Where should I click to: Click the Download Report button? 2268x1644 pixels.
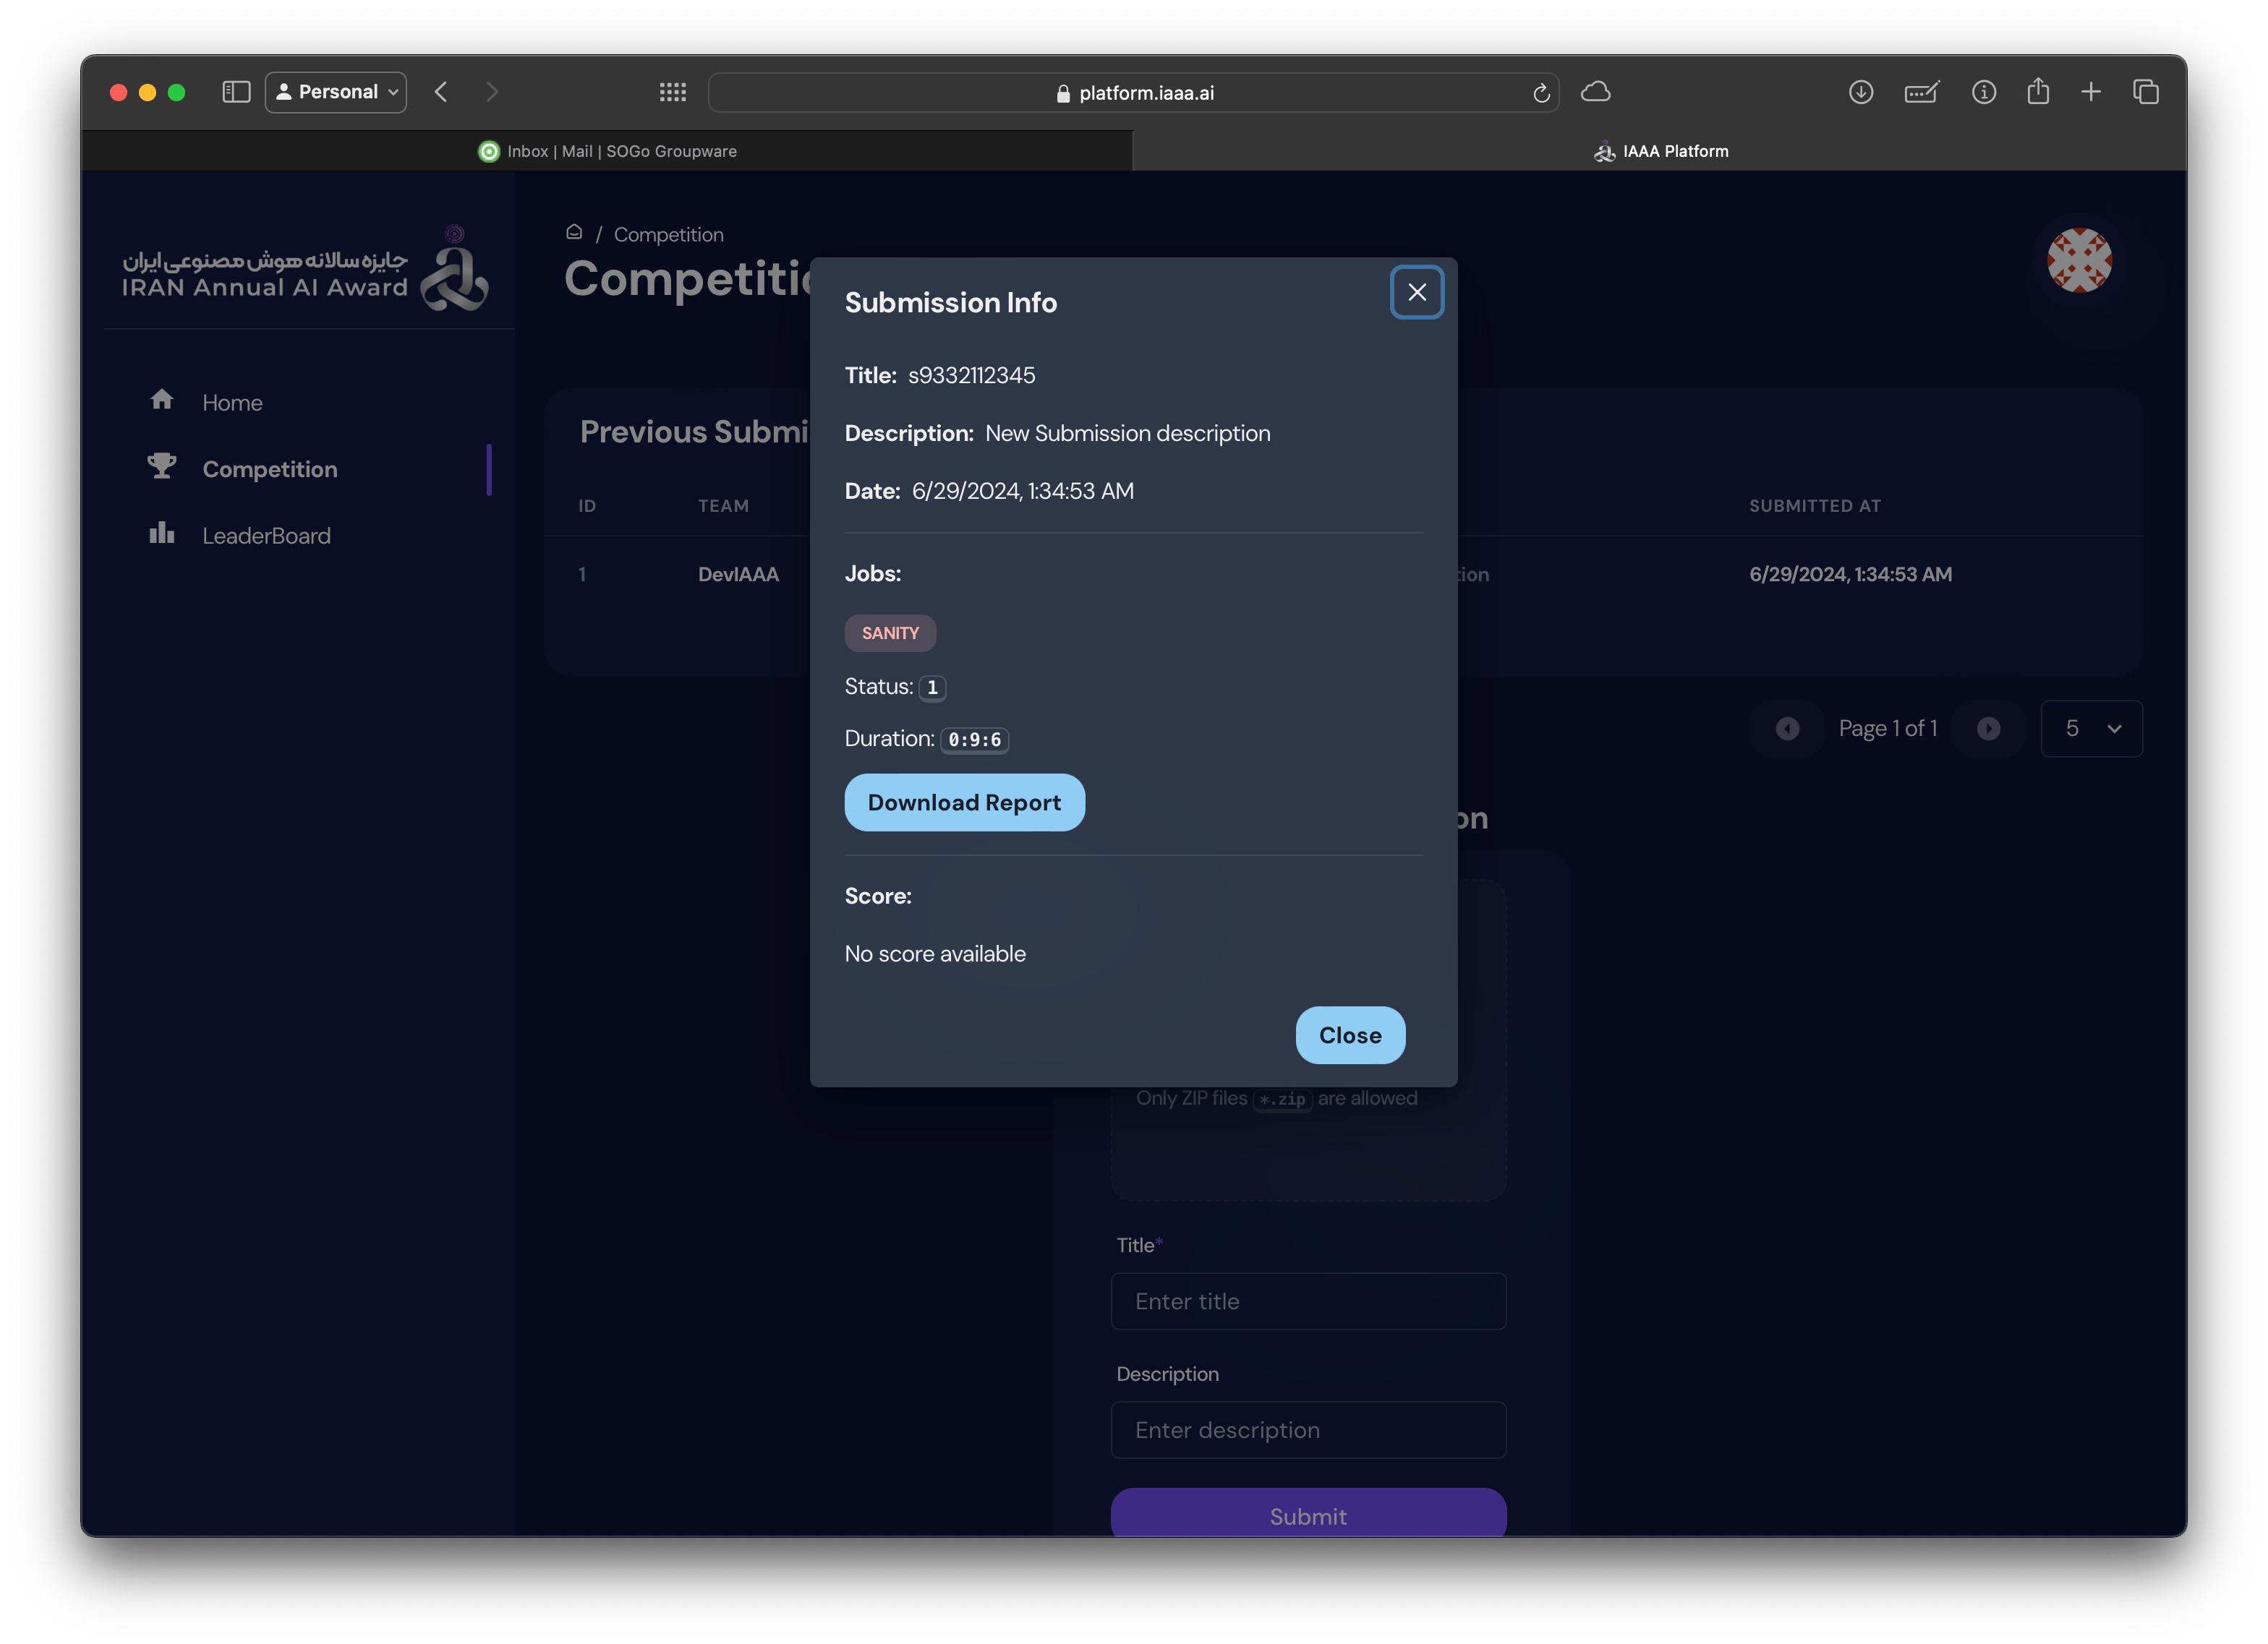click(x=964, y=802)
